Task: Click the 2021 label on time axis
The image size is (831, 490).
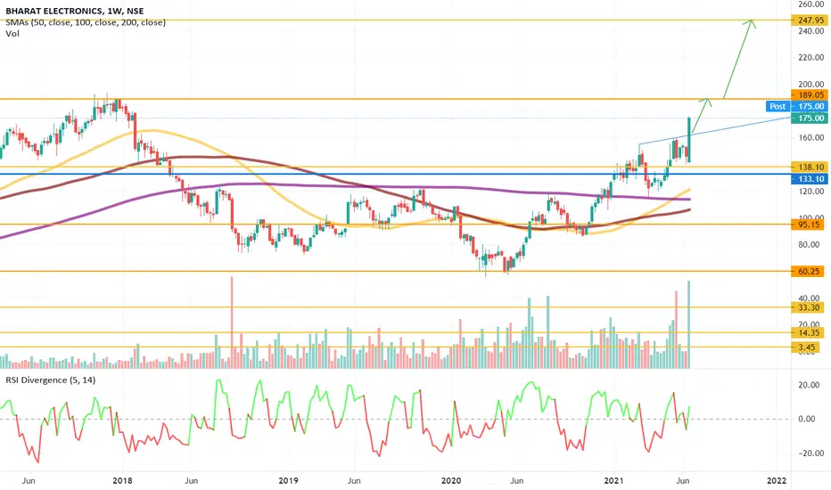Action: pos(614,480)
